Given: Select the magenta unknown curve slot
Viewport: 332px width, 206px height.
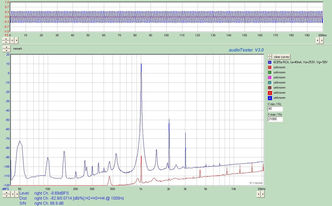Looking at the screenshot, I should (270, 77).
